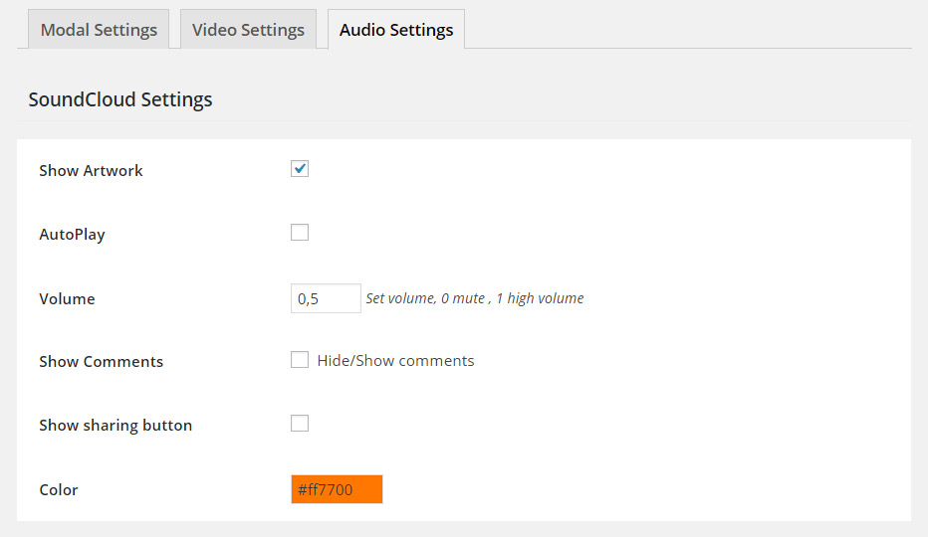Viewport: 928px width, 537px height.
Task: Open the Video Settings tab
Action: 248,30
